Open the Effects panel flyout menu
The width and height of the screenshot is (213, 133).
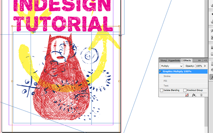(x=205, y=60)
